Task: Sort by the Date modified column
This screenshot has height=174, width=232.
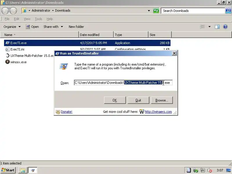Action: point(96,35)
